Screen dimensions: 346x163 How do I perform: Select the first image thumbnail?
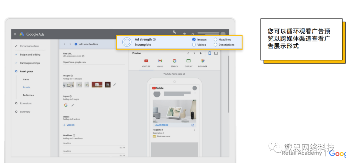pyautogui.click(x=69, y=85)
